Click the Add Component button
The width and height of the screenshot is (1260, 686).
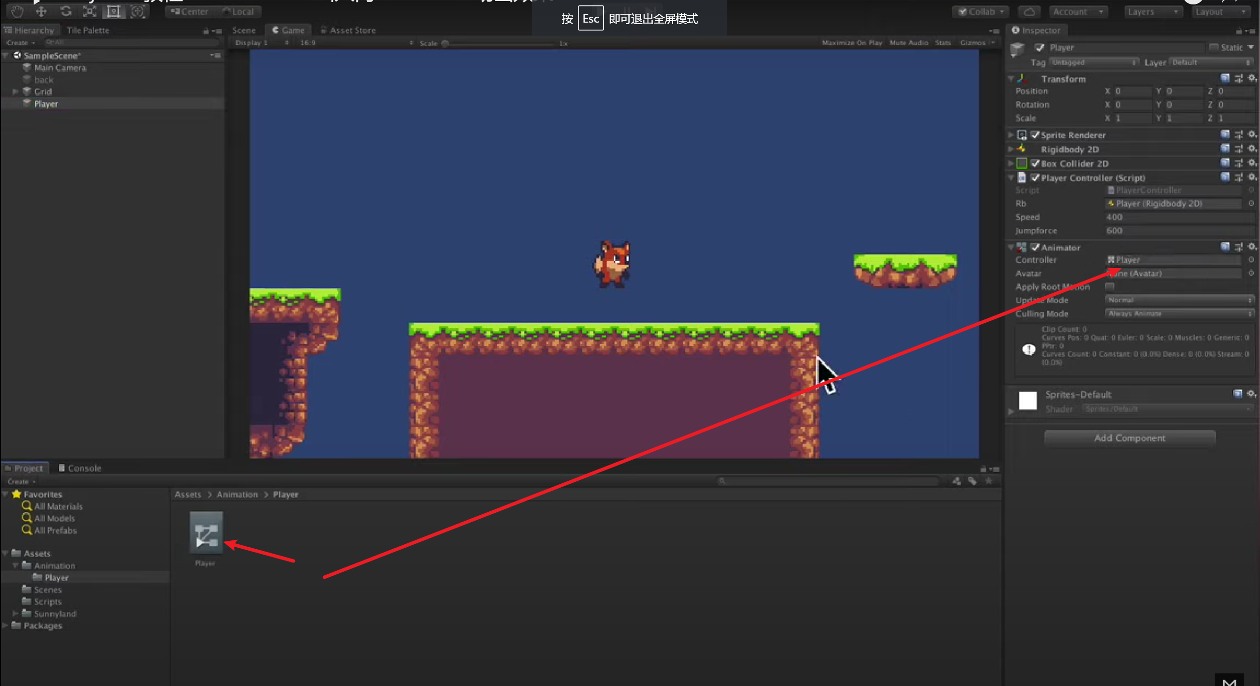point(1130,438)
